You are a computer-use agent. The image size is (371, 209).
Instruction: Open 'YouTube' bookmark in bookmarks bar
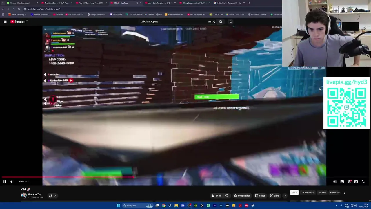pyautogui.click(x=58, y=14)
